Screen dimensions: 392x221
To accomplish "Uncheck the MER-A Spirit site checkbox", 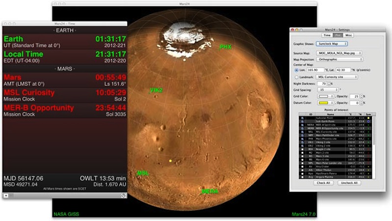I will 302,125.
